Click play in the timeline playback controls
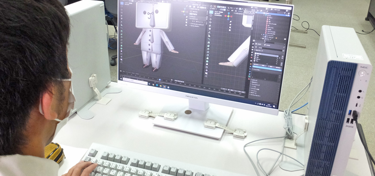The width and height of the screenshot is (375, 176). 180,81
